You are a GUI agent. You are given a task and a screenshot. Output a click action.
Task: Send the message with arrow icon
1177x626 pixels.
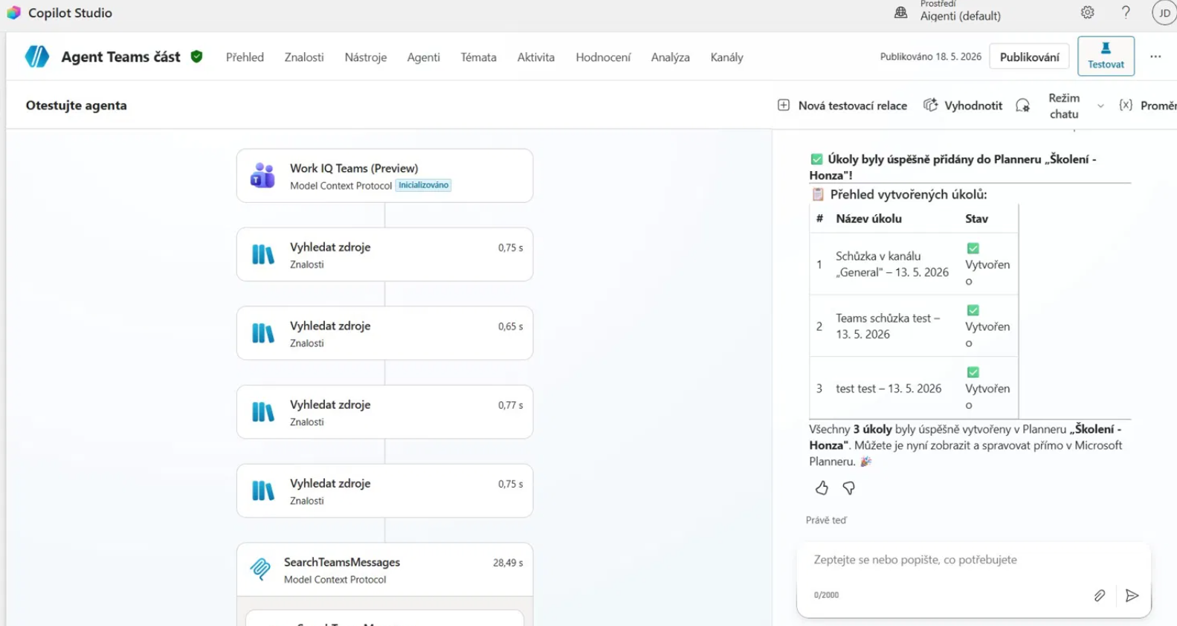point(1132,595)
